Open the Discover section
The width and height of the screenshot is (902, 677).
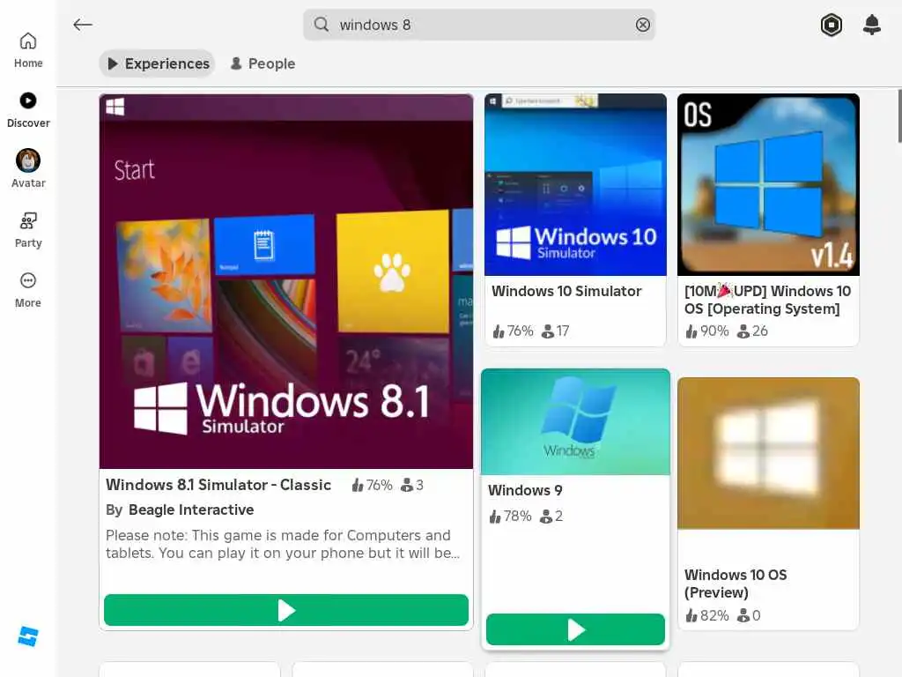tap(27, 110)
